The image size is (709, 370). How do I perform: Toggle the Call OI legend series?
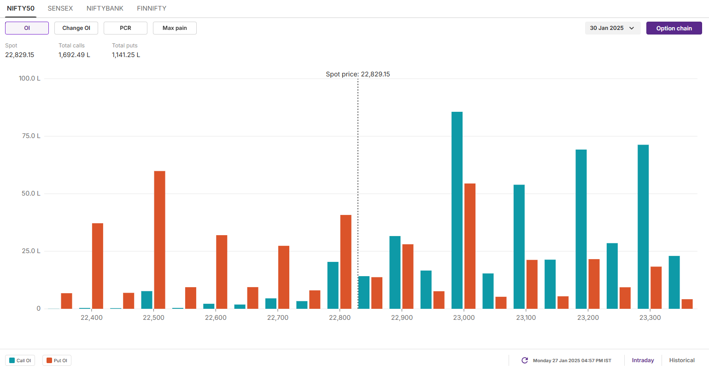coord(20,360)
